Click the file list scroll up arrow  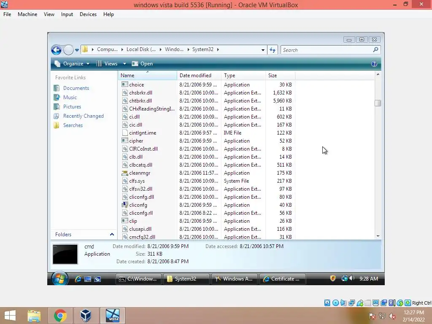point(378,74)
